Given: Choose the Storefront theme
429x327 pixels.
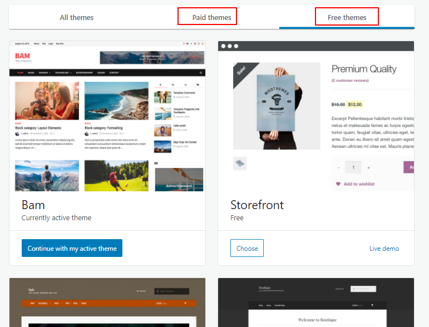Looking at the screenshot, I should coord(247,248).
